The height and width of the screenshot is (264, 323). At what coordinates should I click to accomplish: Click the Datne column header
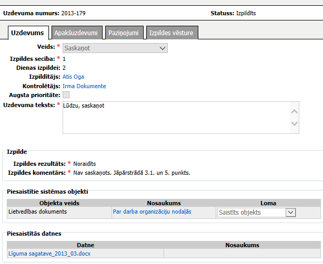tap(85, 245)
